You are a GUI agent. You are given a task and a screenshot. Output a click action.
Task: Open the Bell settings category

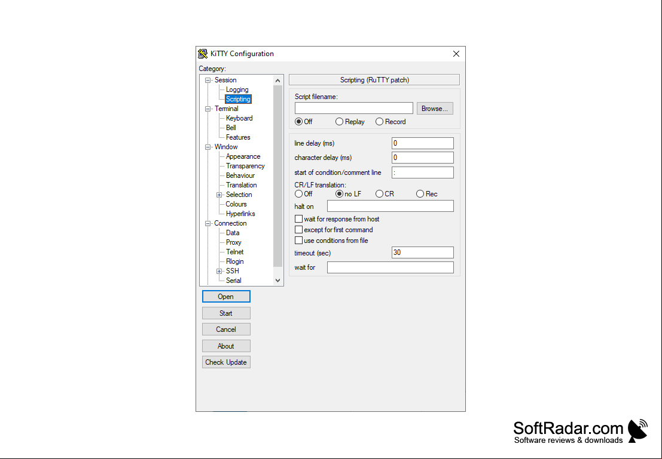[x=231, y=128]
